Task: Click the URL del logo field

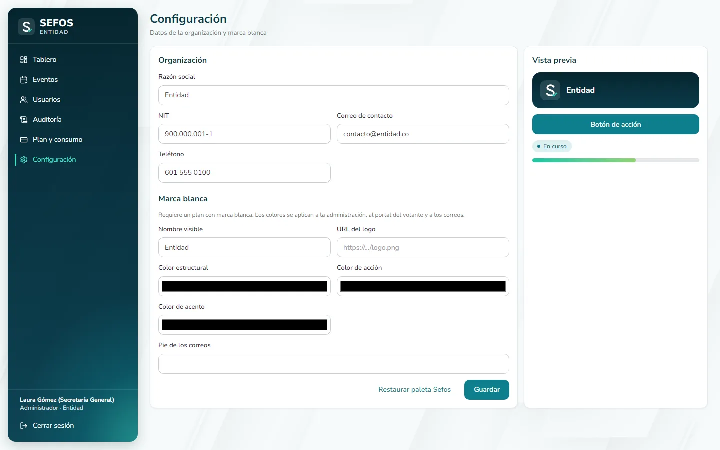Action: point(423,247)
